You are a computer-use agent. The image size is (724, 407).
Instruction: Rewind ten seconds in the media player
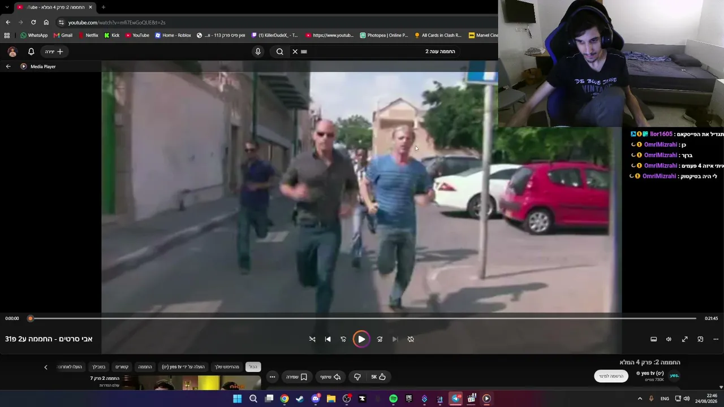[343, 339]
